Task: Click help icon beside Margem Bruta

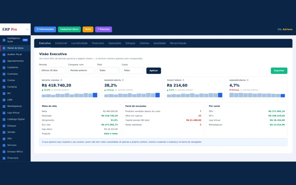Action: (x=123, y=80)
